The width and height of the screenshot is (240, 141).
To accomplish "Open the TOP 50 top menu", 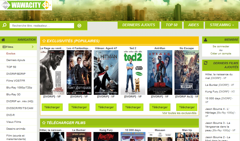I will coord(172,25).
